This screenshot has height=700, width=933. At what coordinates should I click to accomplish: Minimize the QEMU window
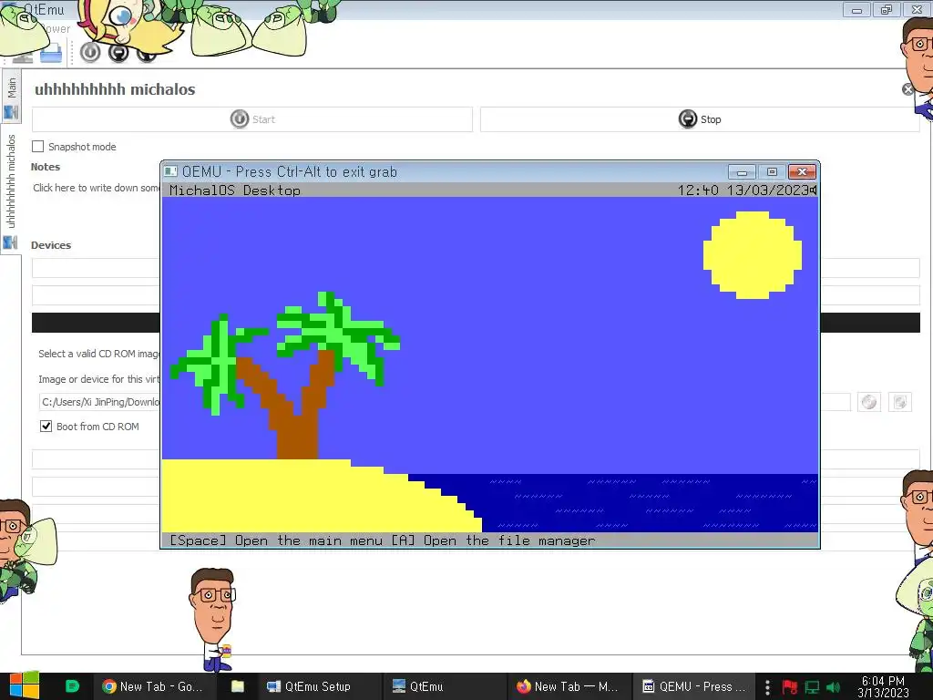742,172
